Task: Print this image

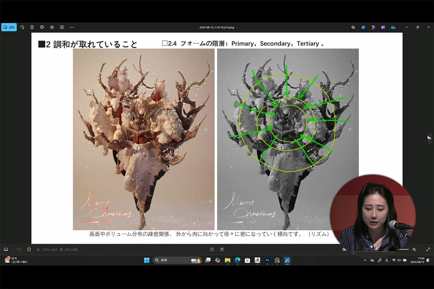Action: (42, 27)
